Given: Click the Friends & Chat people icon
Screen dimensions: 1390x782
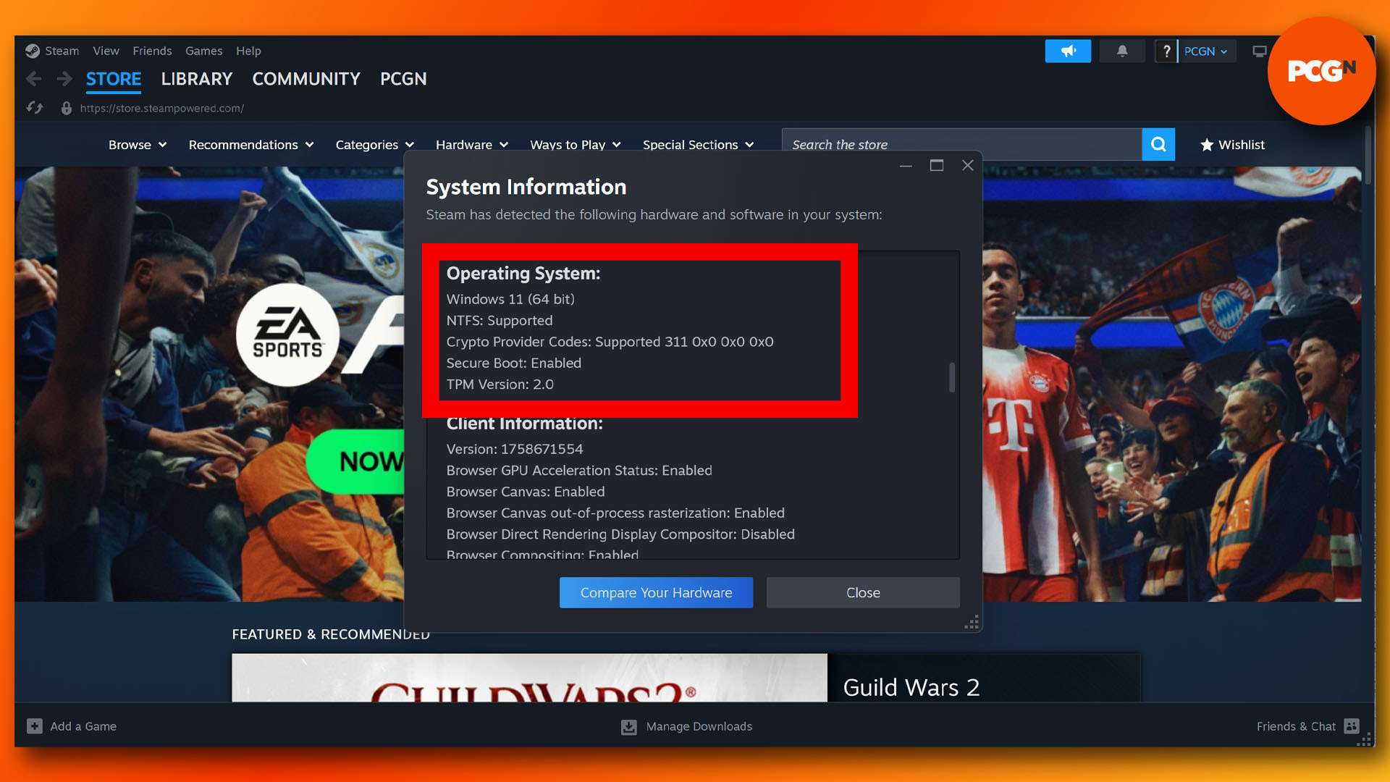Looking at the screenshot, I should [x=1352, y=726].
